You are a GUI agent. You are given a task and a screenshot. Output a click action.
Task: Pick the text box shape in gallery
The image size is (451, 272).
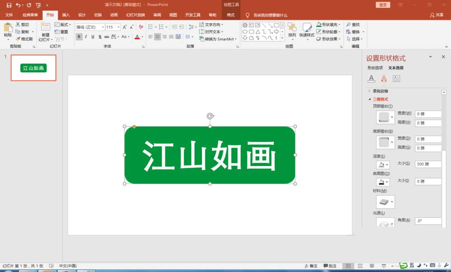click(251, 25)
